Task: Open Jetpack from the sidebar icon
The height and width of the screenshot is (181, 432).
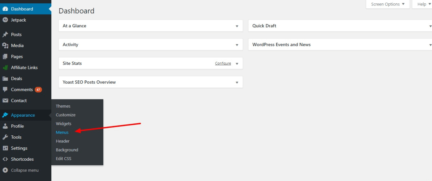Action: 5,20
